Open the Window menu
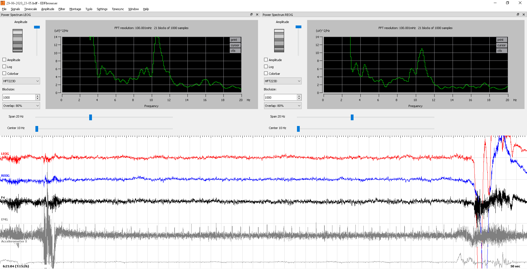Viewport: 527px width, 269px height. [134, 9]
